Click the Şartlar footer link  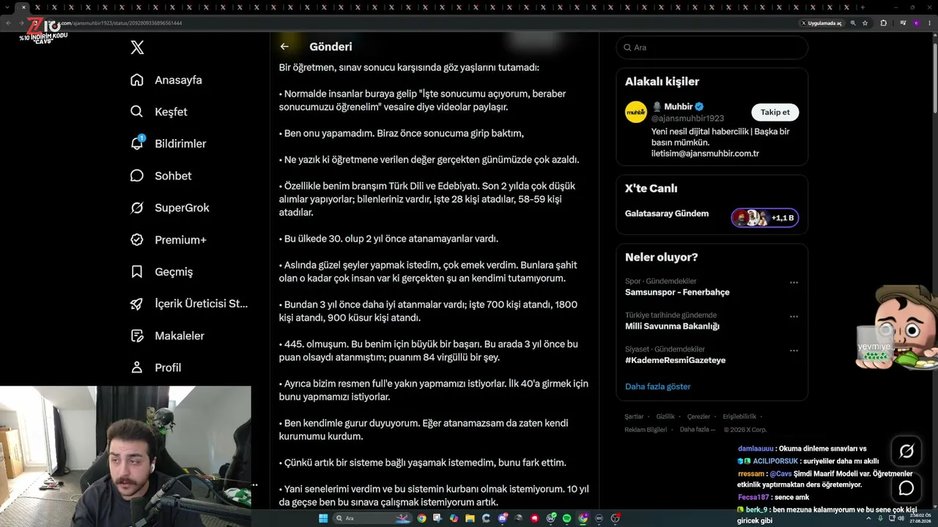click(x=634, y=416)
